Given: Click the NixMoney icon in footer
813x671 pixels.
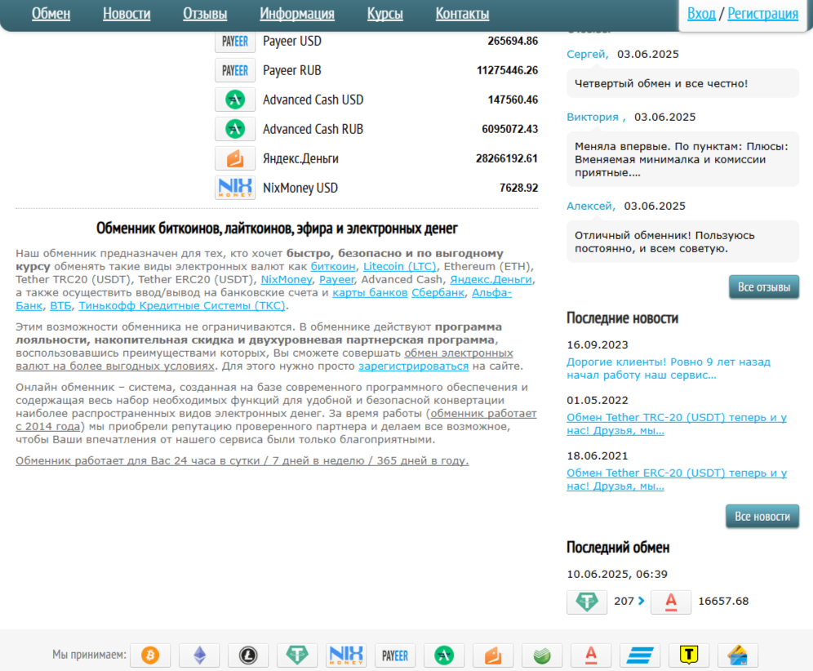Looking at the screenshot, I should pos(346,655).
